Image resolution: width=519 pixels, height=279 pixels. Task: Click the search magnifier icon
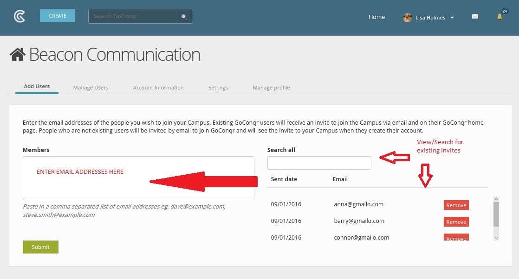coord(184,17)
